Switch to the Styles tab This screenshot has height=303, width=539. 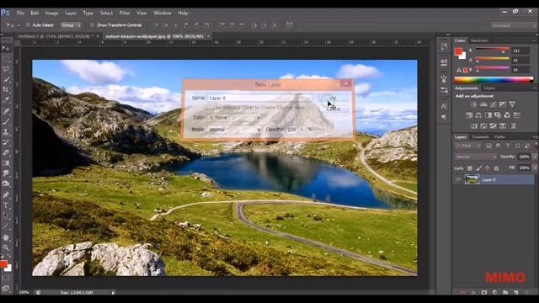click(x=489, y=88)
